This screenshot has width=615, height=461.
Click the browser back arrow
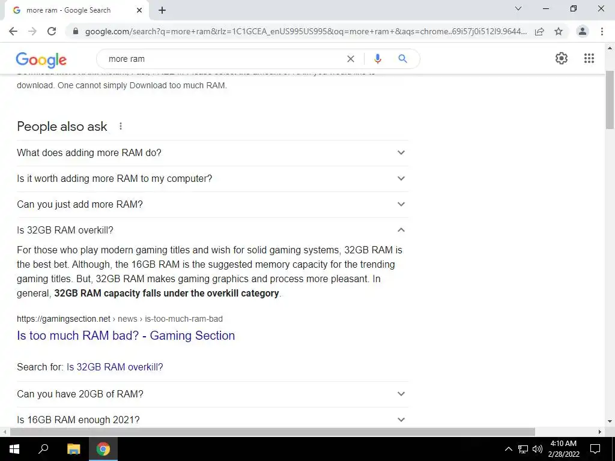pyautogui.click(x=13, y=31)
